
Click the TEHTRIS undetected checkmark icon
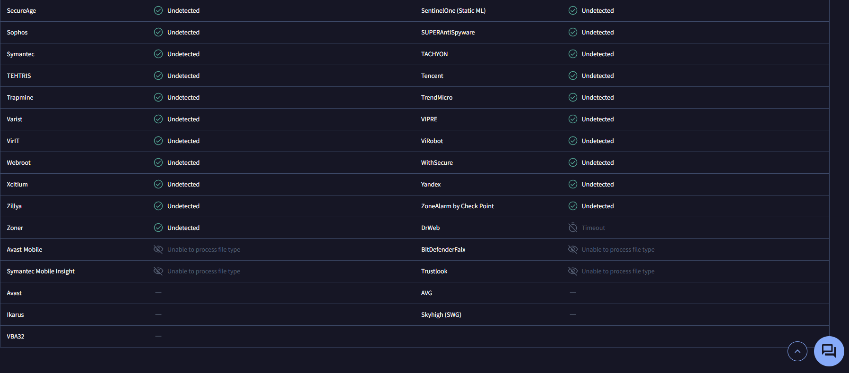[158, 76]
